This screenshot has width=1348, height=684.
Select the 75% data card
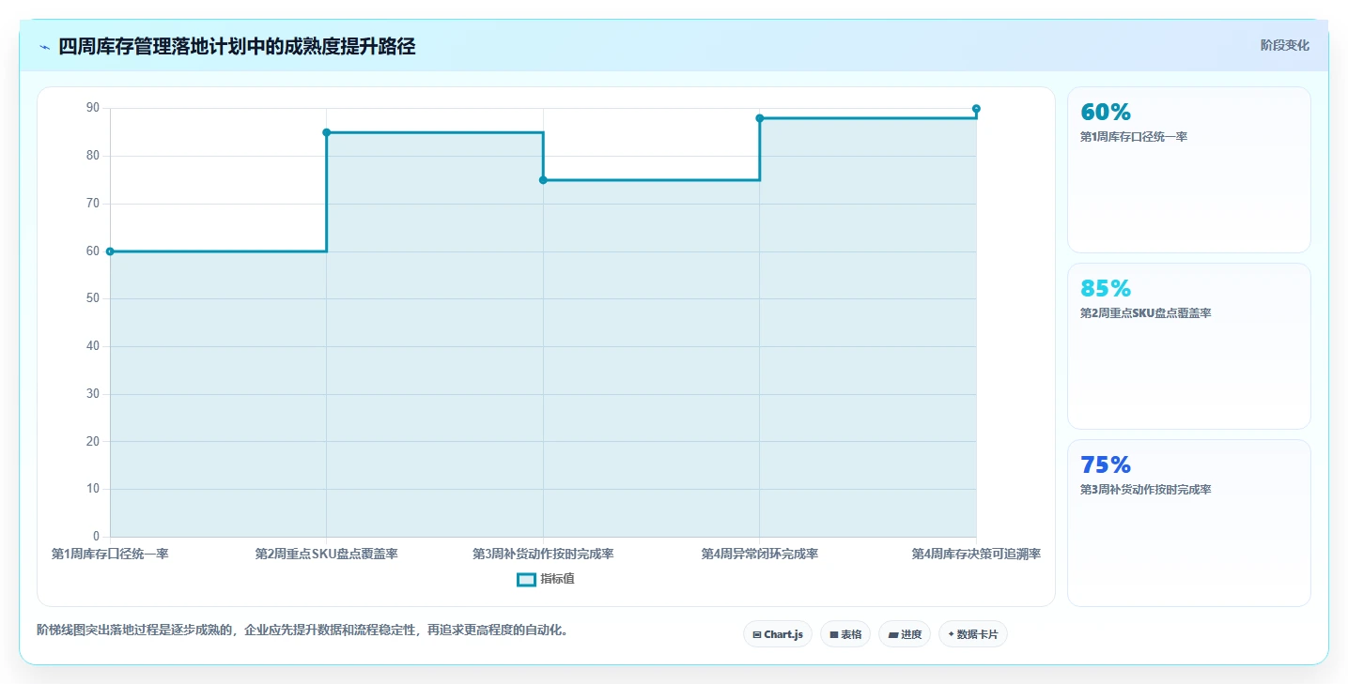[x=1188, y=523]
